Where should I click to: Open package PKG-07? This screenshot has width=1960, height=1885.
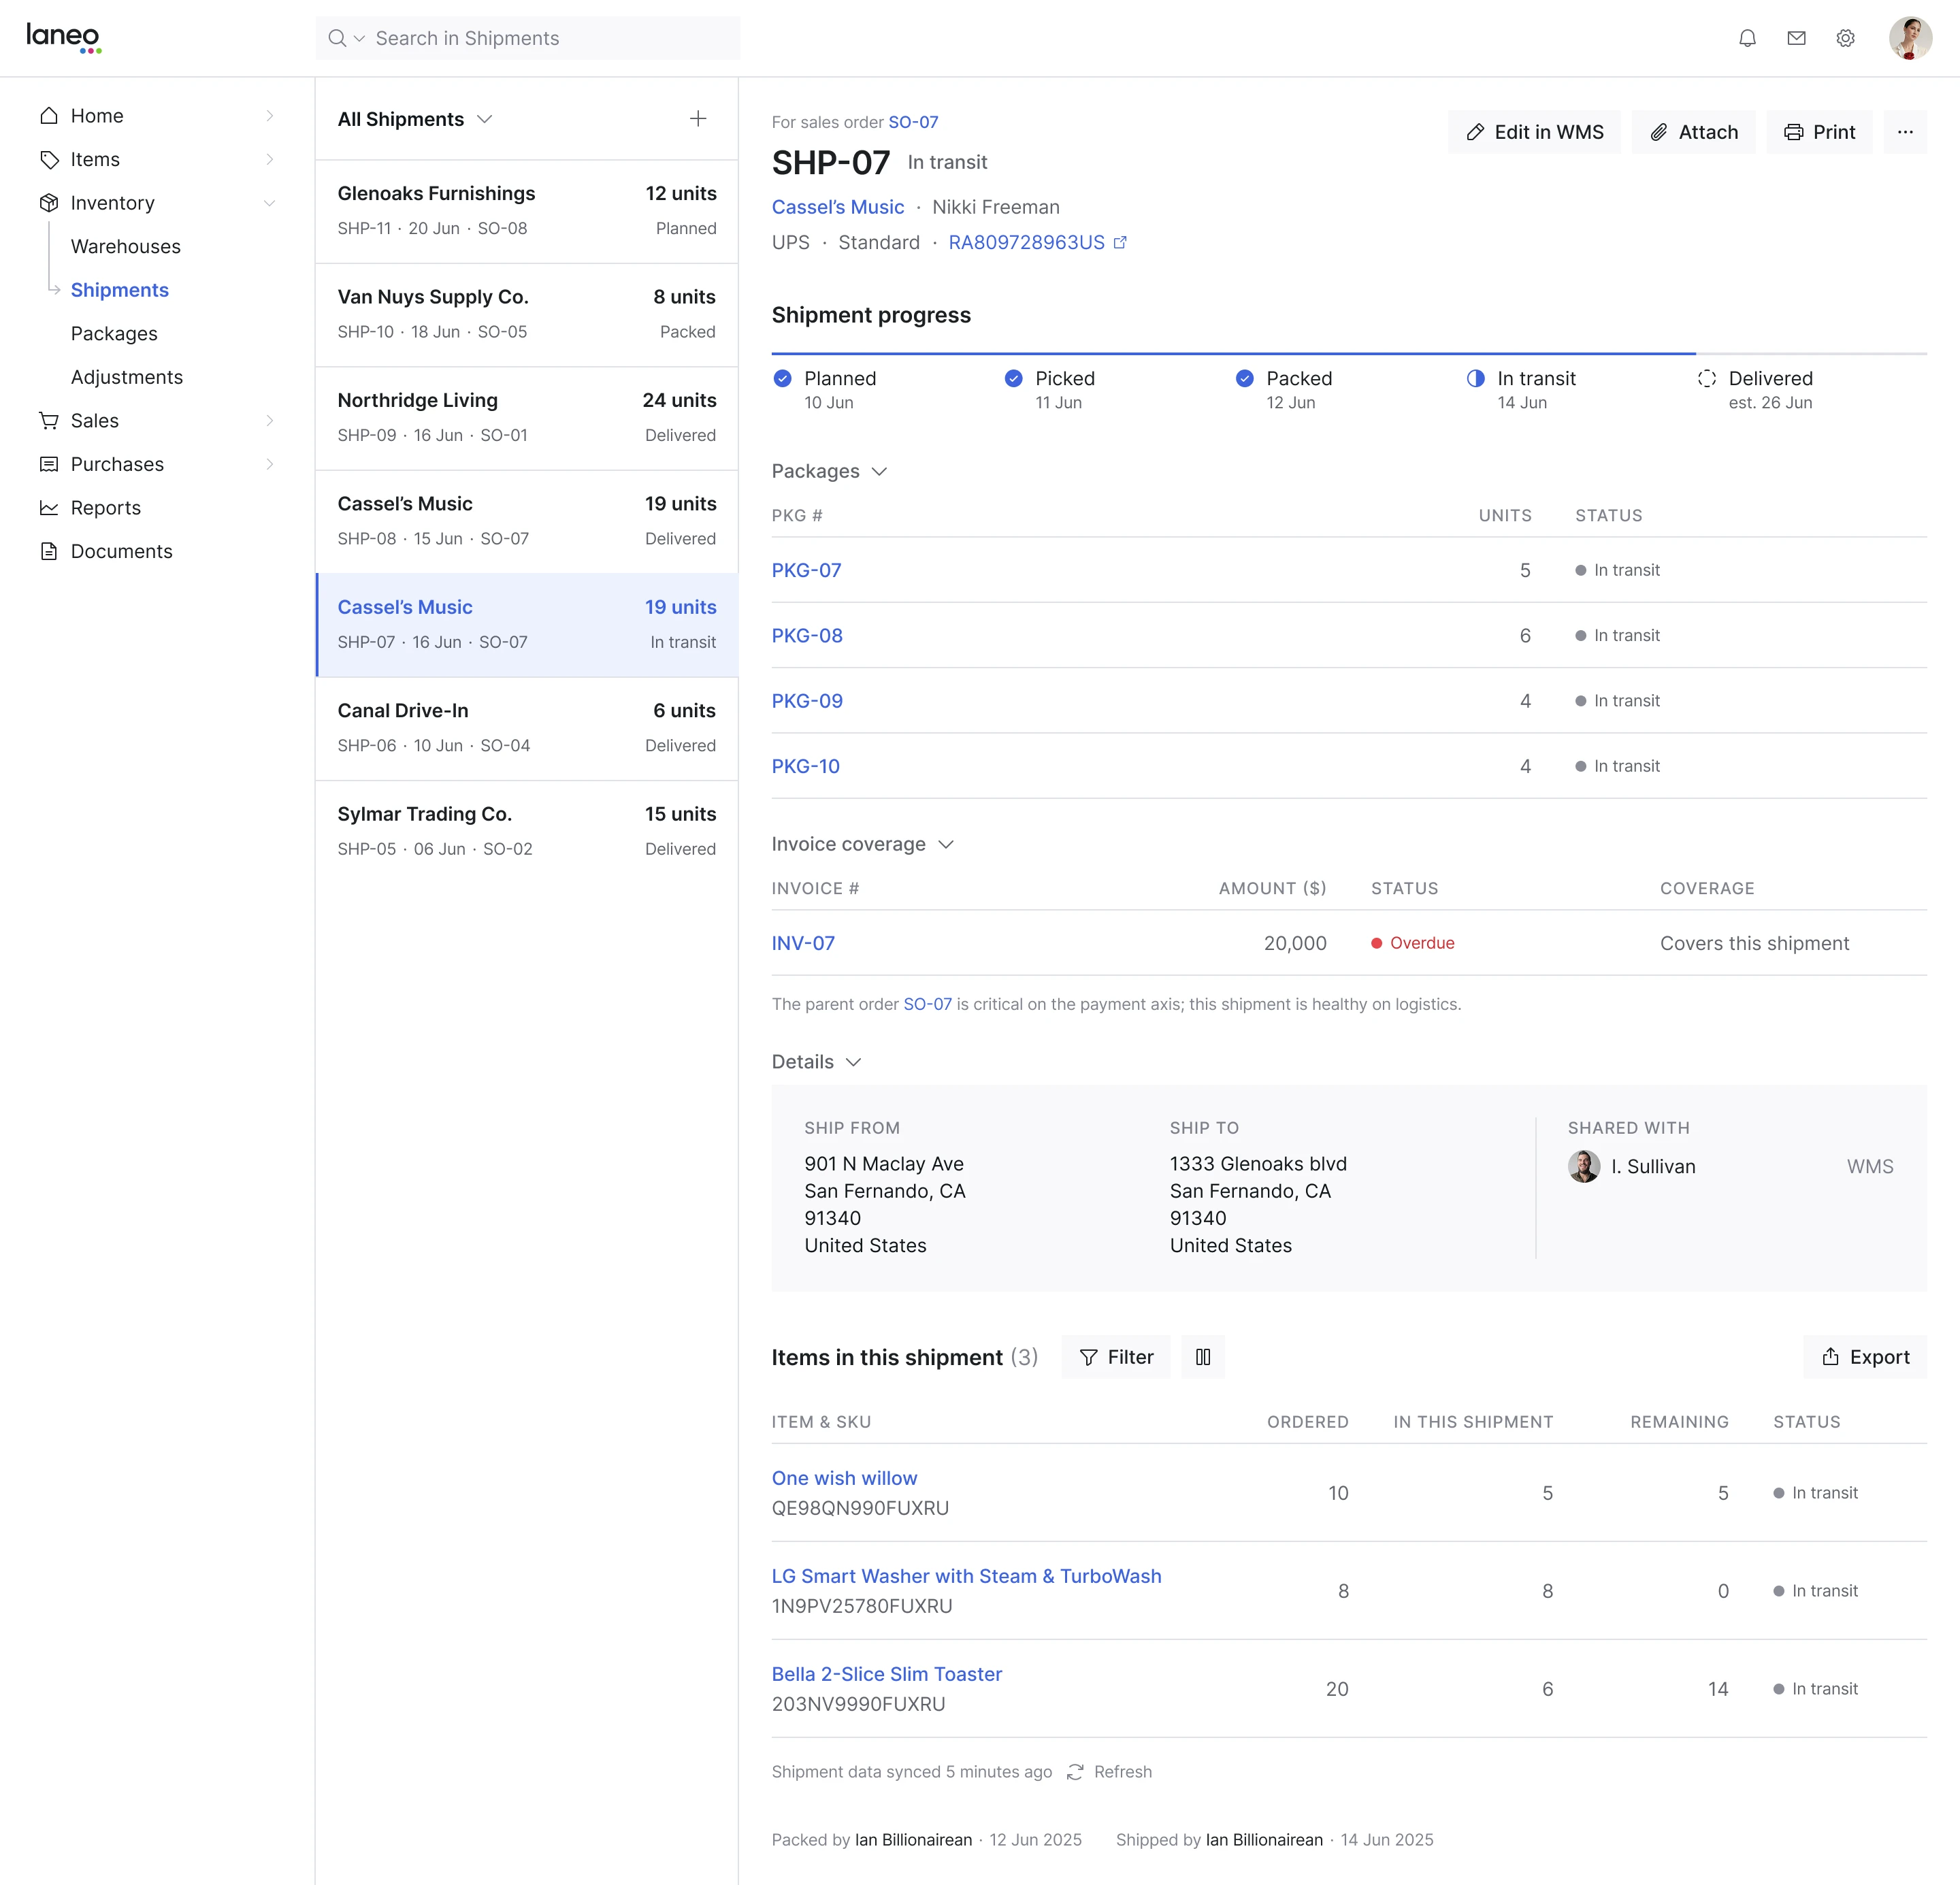pyautogui.click(x=806, y=570)
